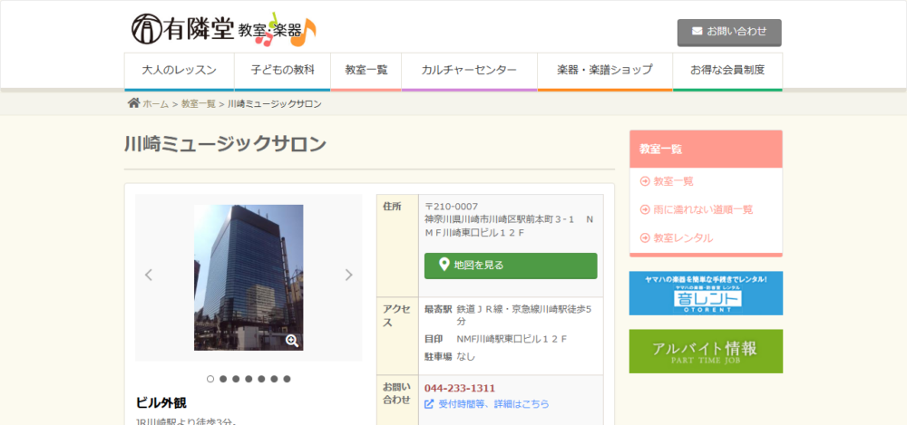Viewport: 907px width, 425px height.
Task: Open the カルチャーセンター menu
Action: pos(469,71)
